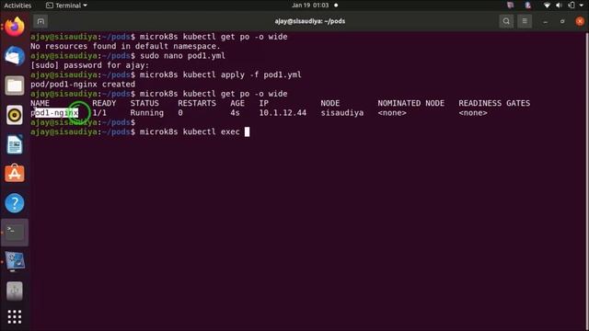This screenshot has width=589, height=331.
Task: Launch LibreOffice Writer from the dock
Action: click(x=15, y=144)
